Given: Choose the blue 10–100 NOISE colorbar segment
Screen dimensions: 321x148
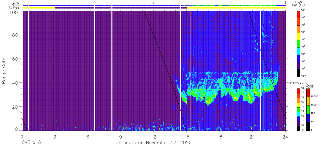Looking at the screenshot, I should (308, 118).
